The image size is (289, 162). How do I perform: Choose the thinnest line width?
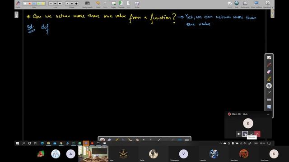(x=51, y=4)
